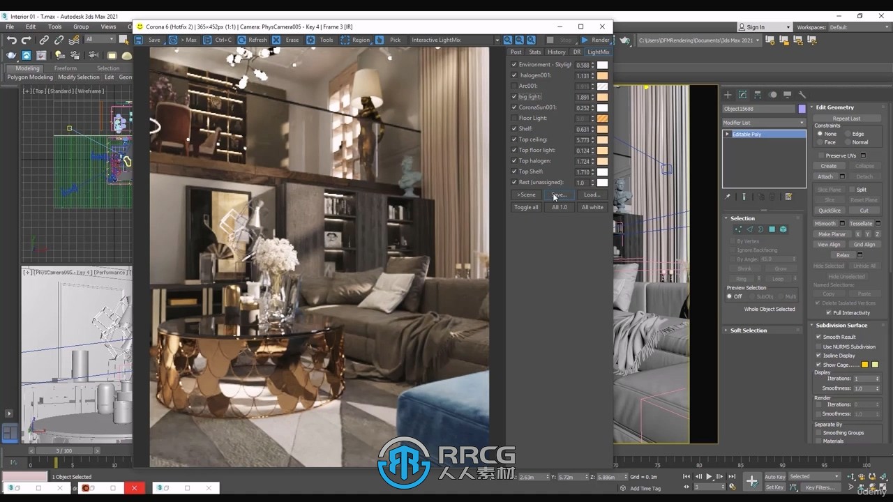Click the Toggle all button
Viewport: 893px width, 502px height.
coord(526,207)
